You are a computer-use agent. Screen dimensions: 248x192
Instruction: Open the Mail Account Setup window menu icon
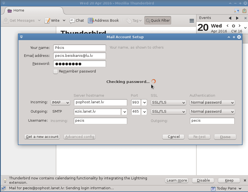click(x=21, y=37)
